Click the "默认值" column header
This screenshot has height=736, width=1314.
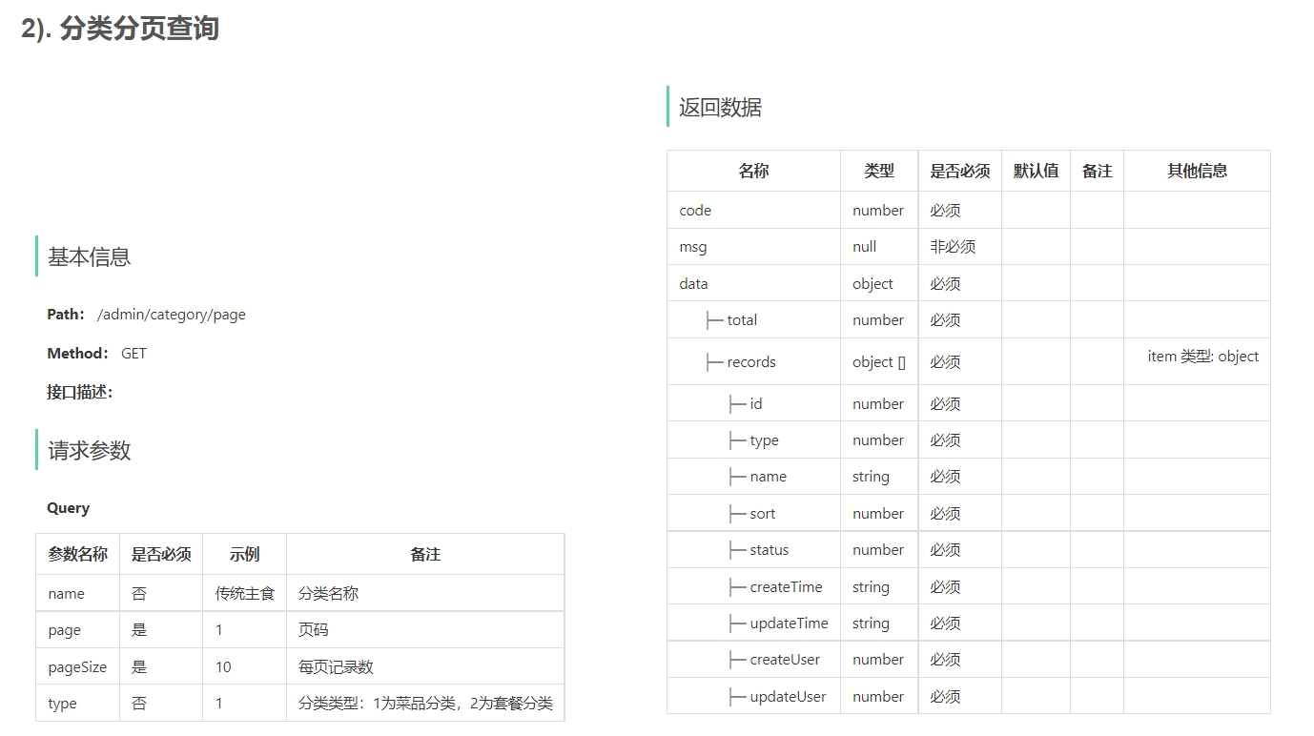[1036, 171]
